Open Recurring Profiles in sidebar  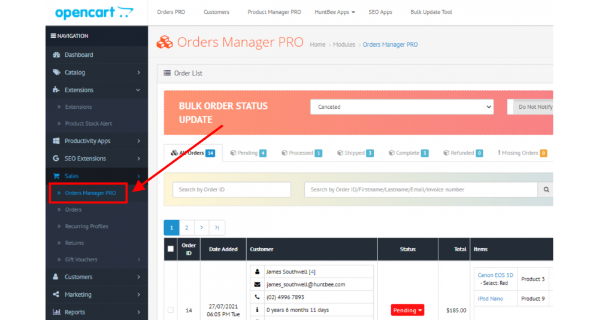pyautogui.click(x=86, y=226)
